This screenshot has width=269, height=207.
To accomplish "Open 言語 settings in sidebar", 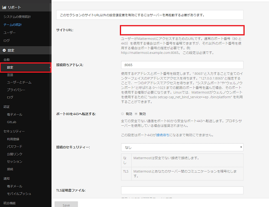I will click(x=10, y=75).
